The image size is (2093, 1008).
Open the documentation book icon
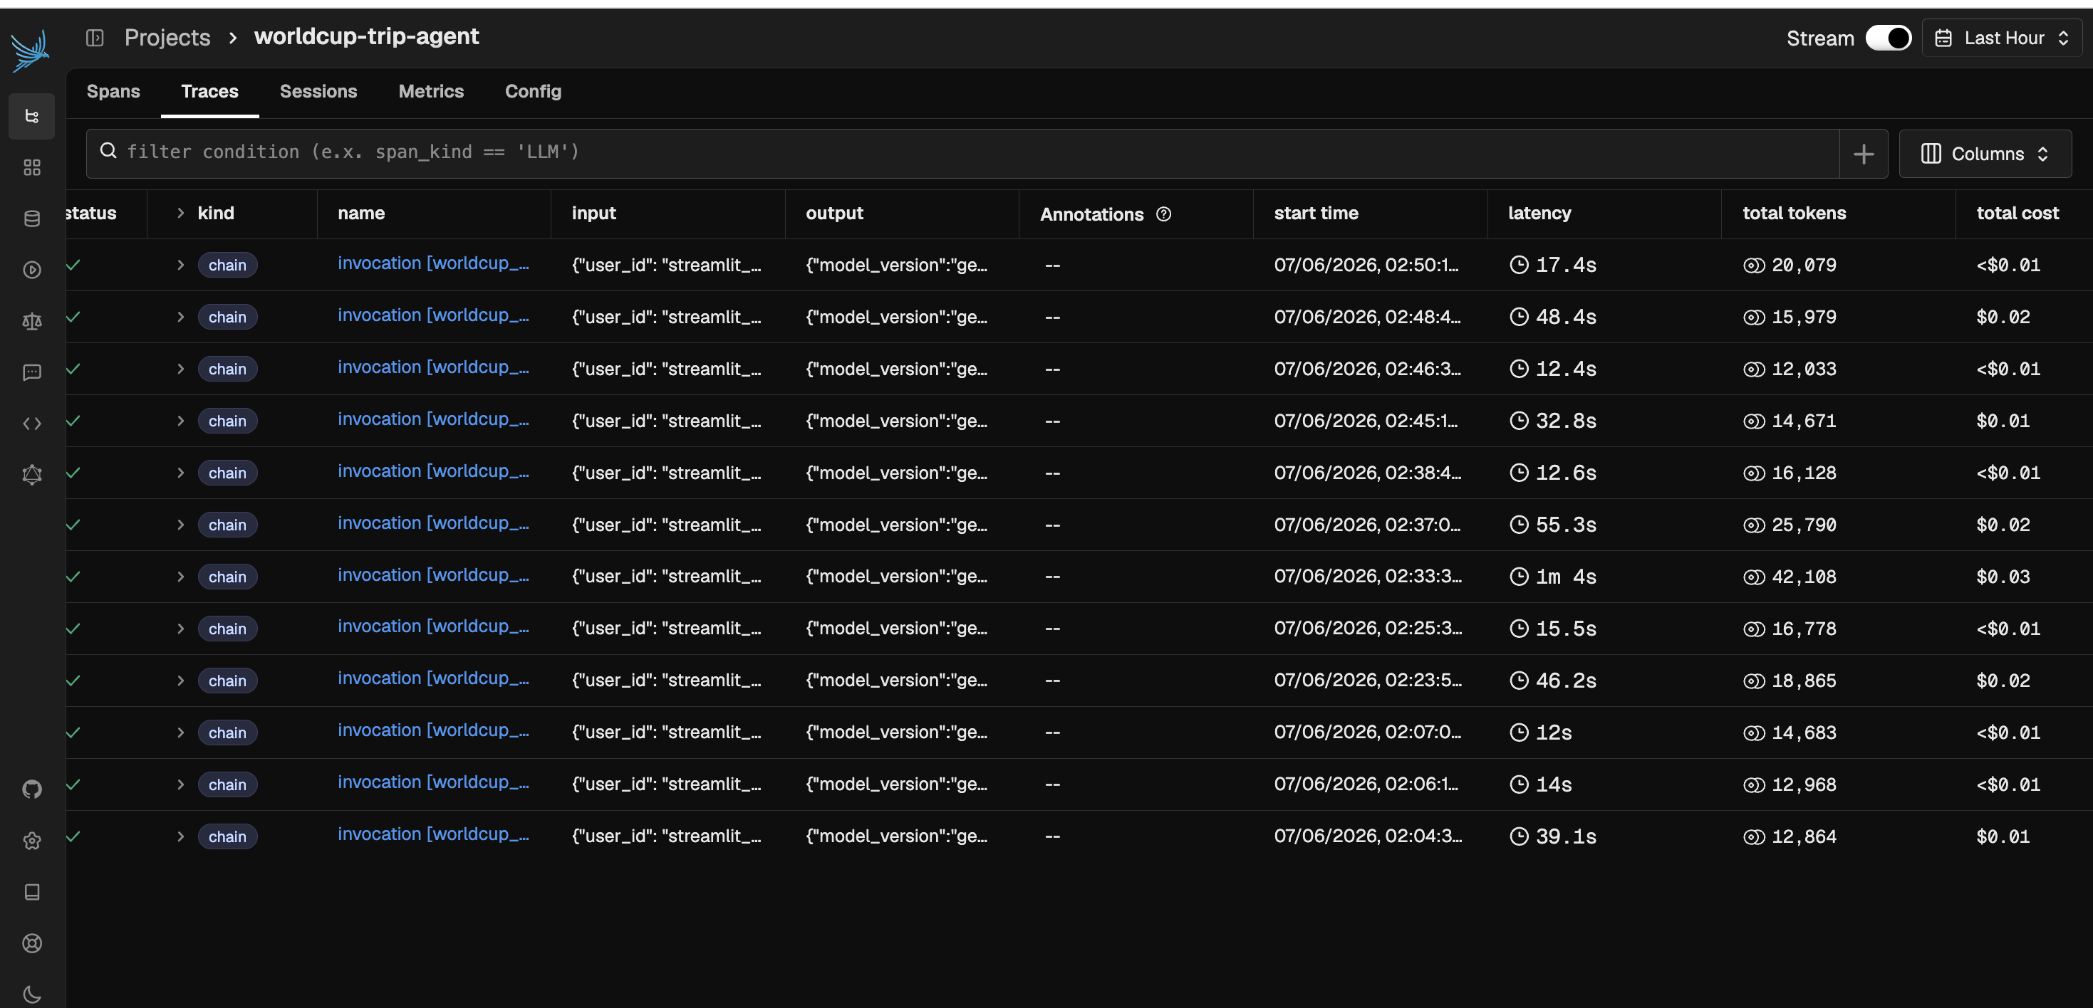[31, 892]
